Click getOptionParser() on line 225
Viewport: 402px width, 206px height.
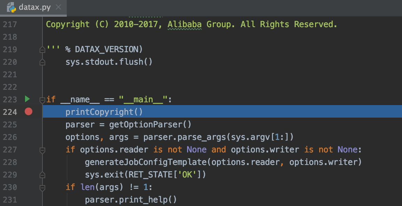point(150,125)
